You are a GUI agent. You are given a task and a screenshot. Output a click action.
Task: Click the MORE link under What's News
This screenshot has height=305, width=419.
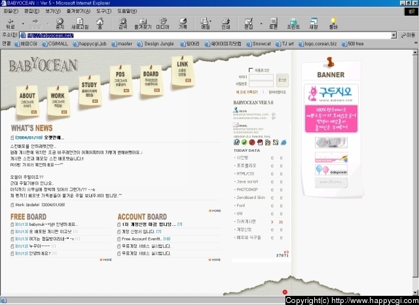[215, 211]
